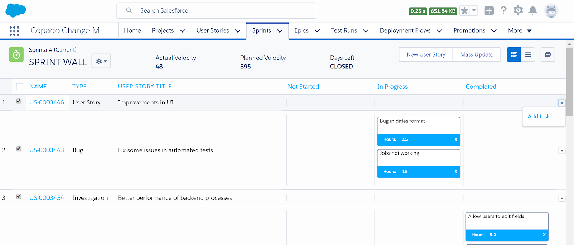Expand the Deployment Flows tab chevron
This screenshot has width=574, height=245.
[x=439, y=31]
